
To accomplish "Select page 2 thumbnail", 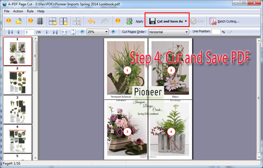I will pos(18,80).
